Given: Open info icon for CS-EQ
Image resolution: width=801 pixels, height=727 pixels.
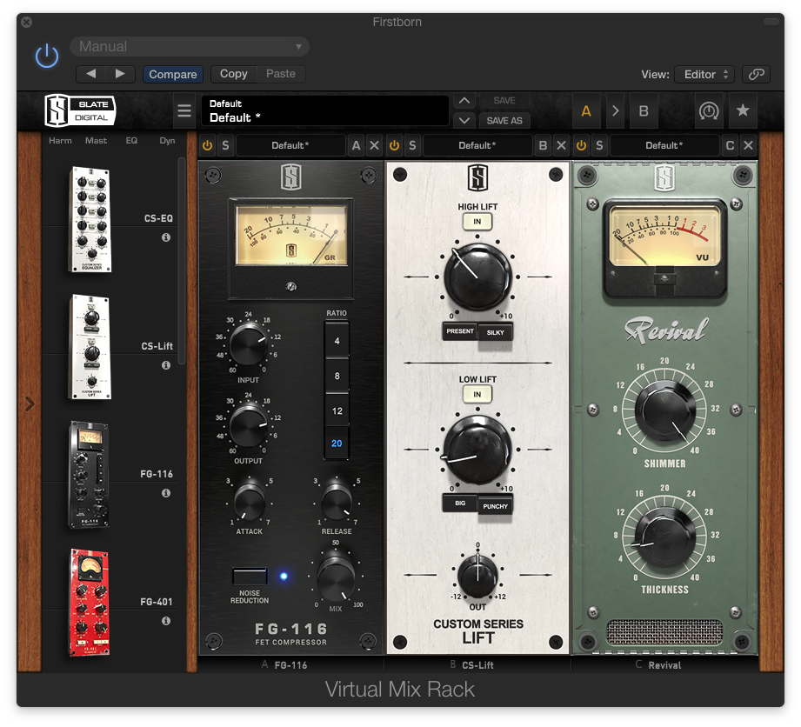Looking at the screenshot, I should [166, 237].
